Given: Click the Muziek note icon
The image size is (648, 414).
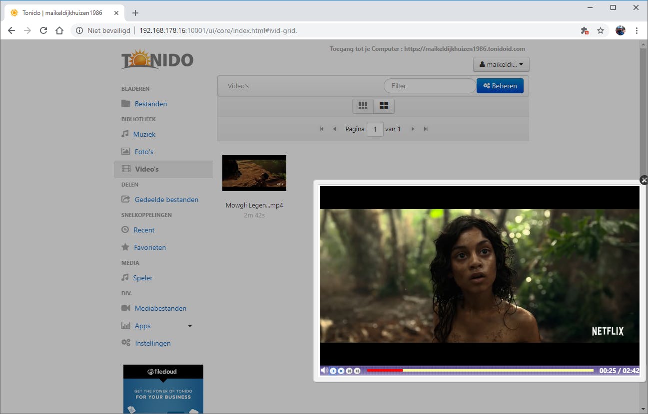Looking at the screenshot, I should (x=125, y=134).
